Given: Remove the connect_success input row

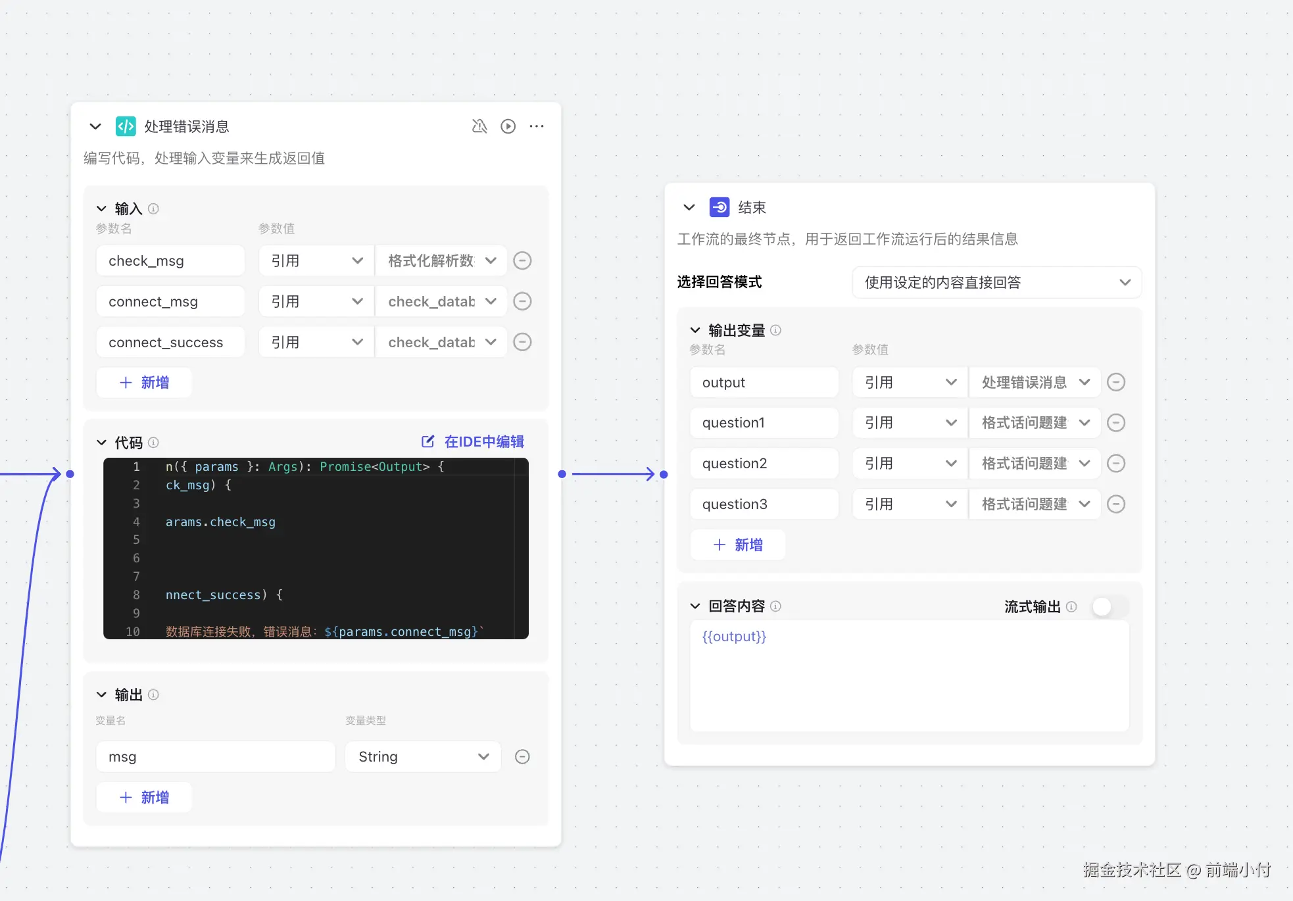Looking at the screenshot, I should click(522, 342).
